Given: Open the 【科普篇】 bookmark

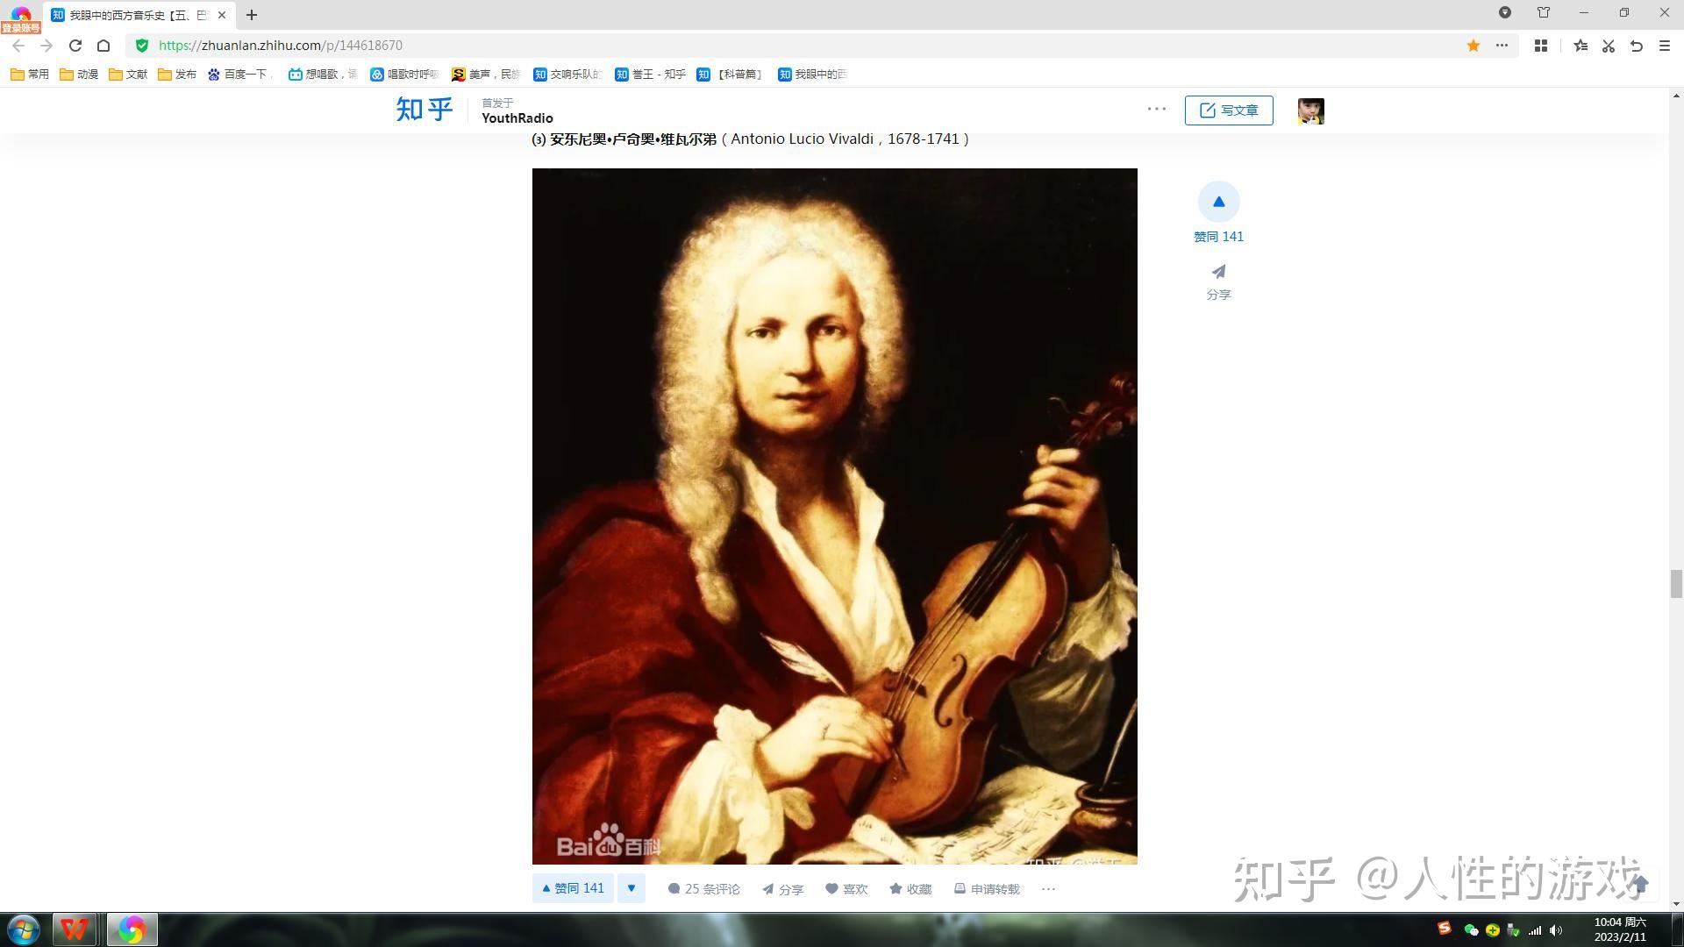Looking at the screenshot, I should pos(731,75).
